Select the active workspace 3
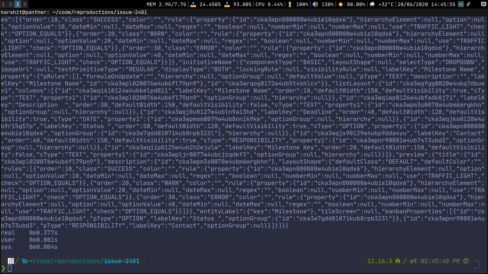This screenshot has width=488, height=274. [17, 4]
